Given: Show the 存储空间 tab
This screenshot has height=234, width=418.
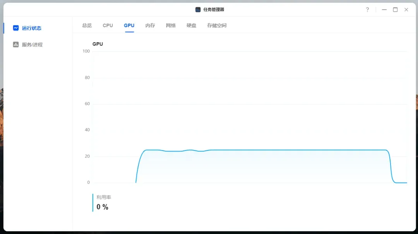Looking at the screenshot, I should (x=217, y=26).
